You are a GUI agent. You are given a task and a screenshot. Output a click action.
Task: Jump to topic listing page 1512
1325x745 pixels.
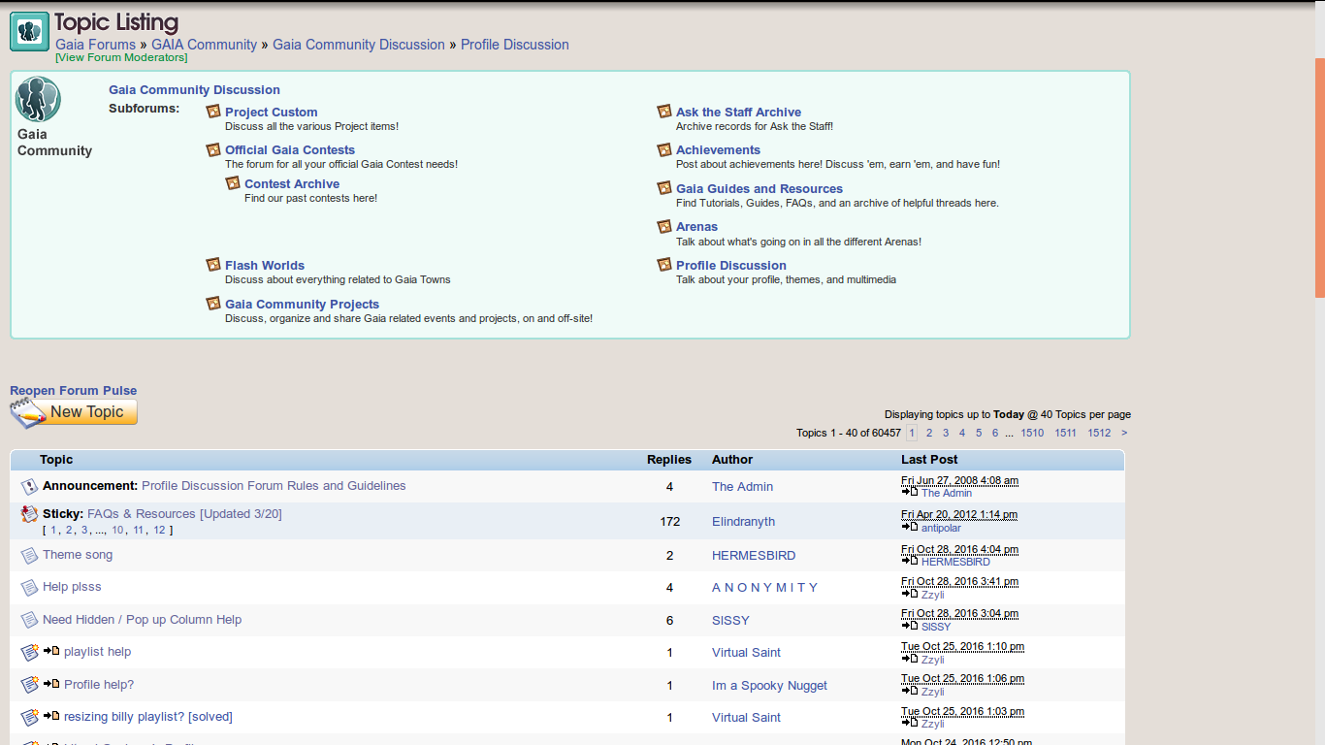pos(1099,433)
